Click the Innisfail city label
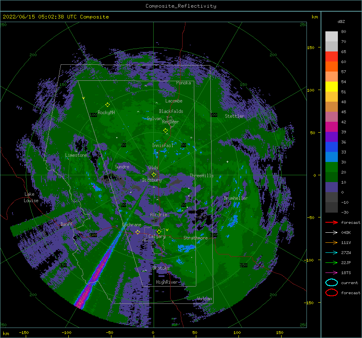 click(162, 145)
